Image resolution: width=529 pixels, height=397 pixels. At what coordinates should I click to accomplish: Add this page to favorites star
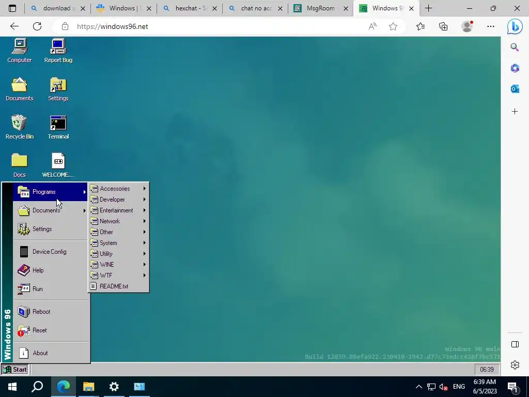coord(393,26)
